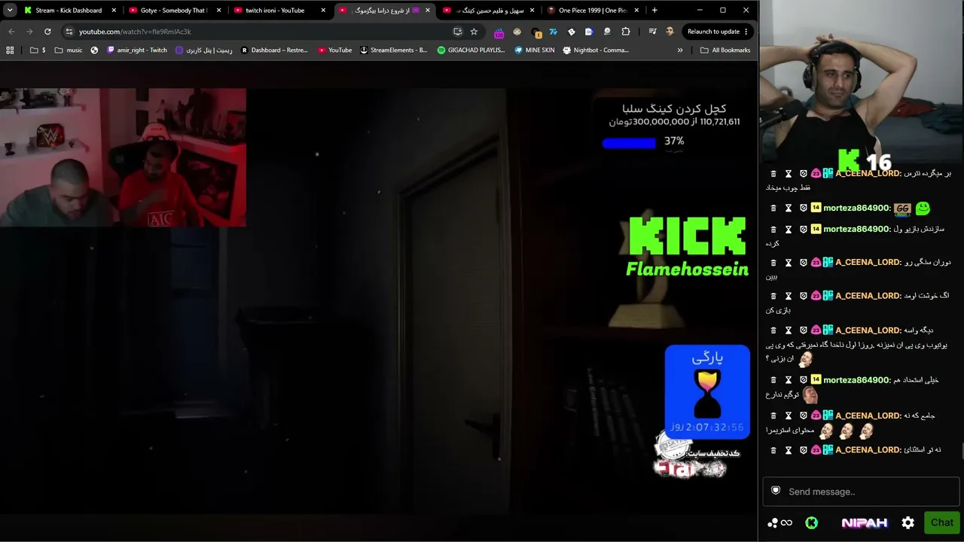This screenshot has height=542, width=964.
Task: Click username morteza864900 on the GG message
Action: coord(857,208)
